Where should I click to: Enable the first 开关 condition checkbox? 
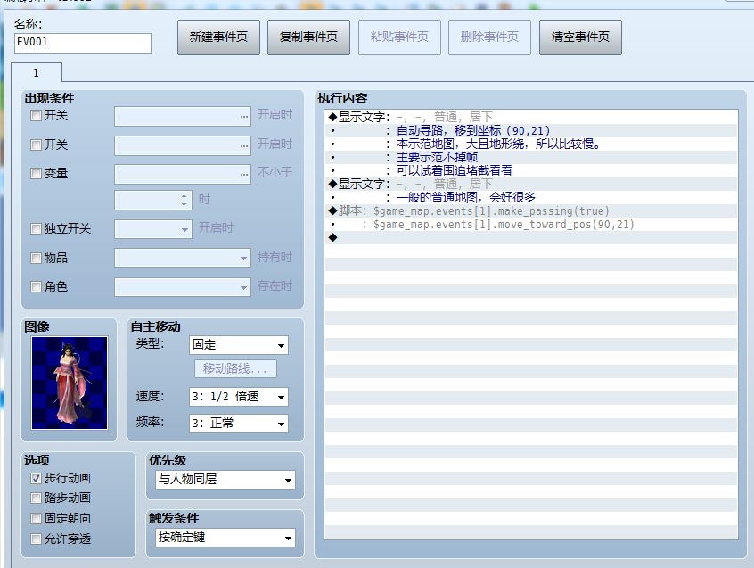point(36,115)
